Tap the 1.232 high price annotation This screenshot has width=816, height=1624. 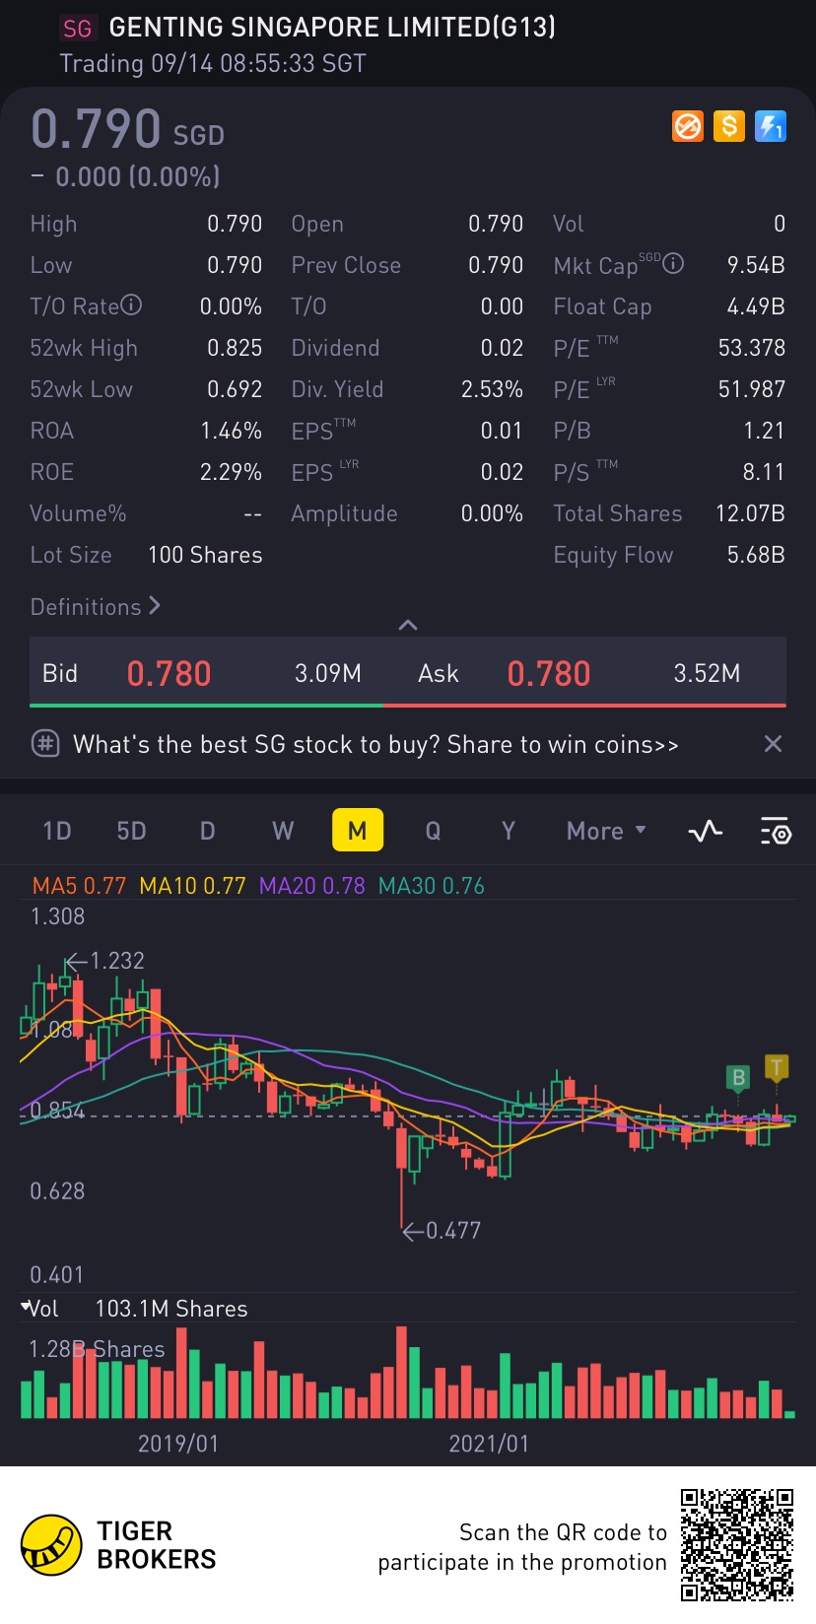click(x=105, y=961)
